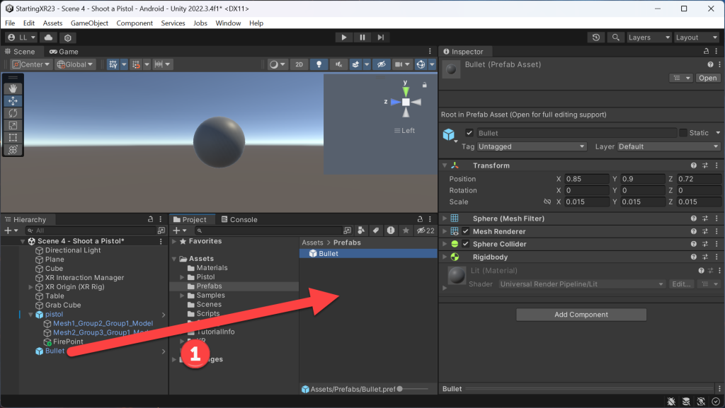
Task: Enable the Static checkbox
Action: (683, 133)
